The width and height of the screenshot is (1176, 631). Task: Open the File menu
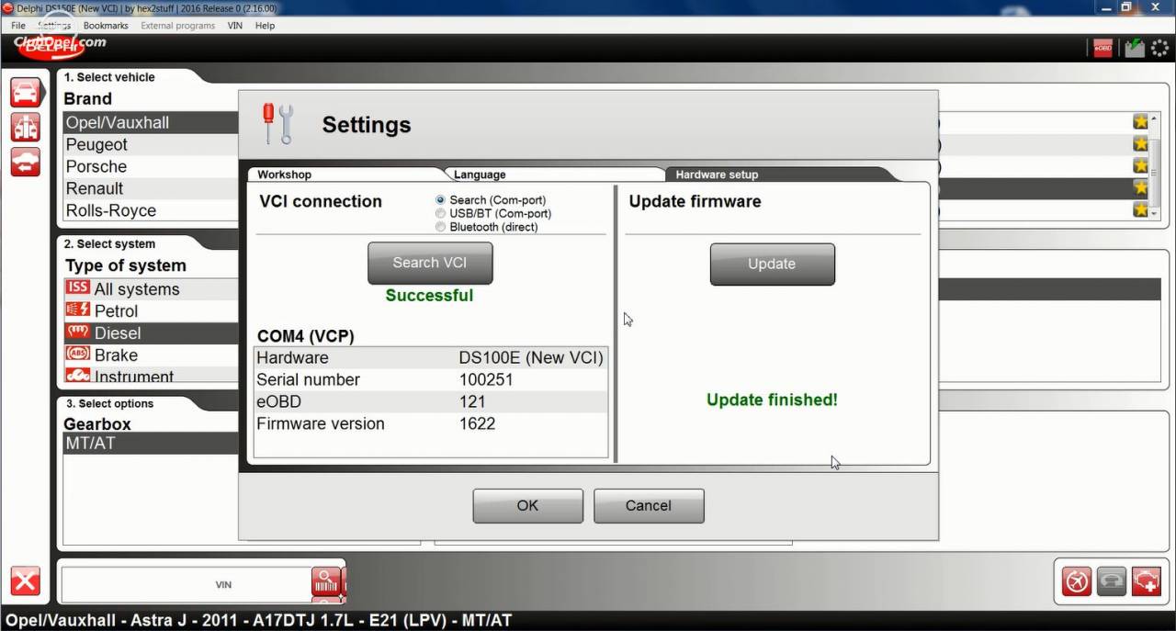tap(18, 26)
